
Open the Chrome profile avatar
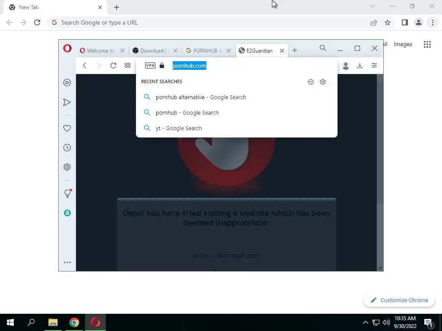pos(419,22)
